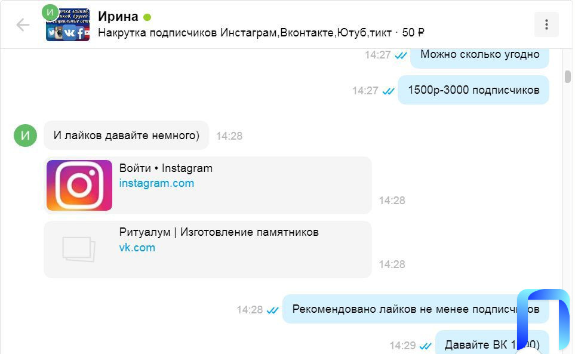
Task: Click read checkmarks next to 14:28 outgoing message
Action: click(272, 310)
